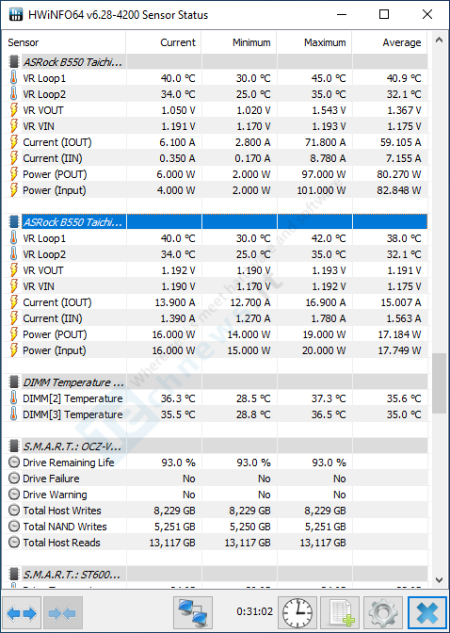
Task: Click the 101.000 W maximum value
Action: click(x=322, y=190)
